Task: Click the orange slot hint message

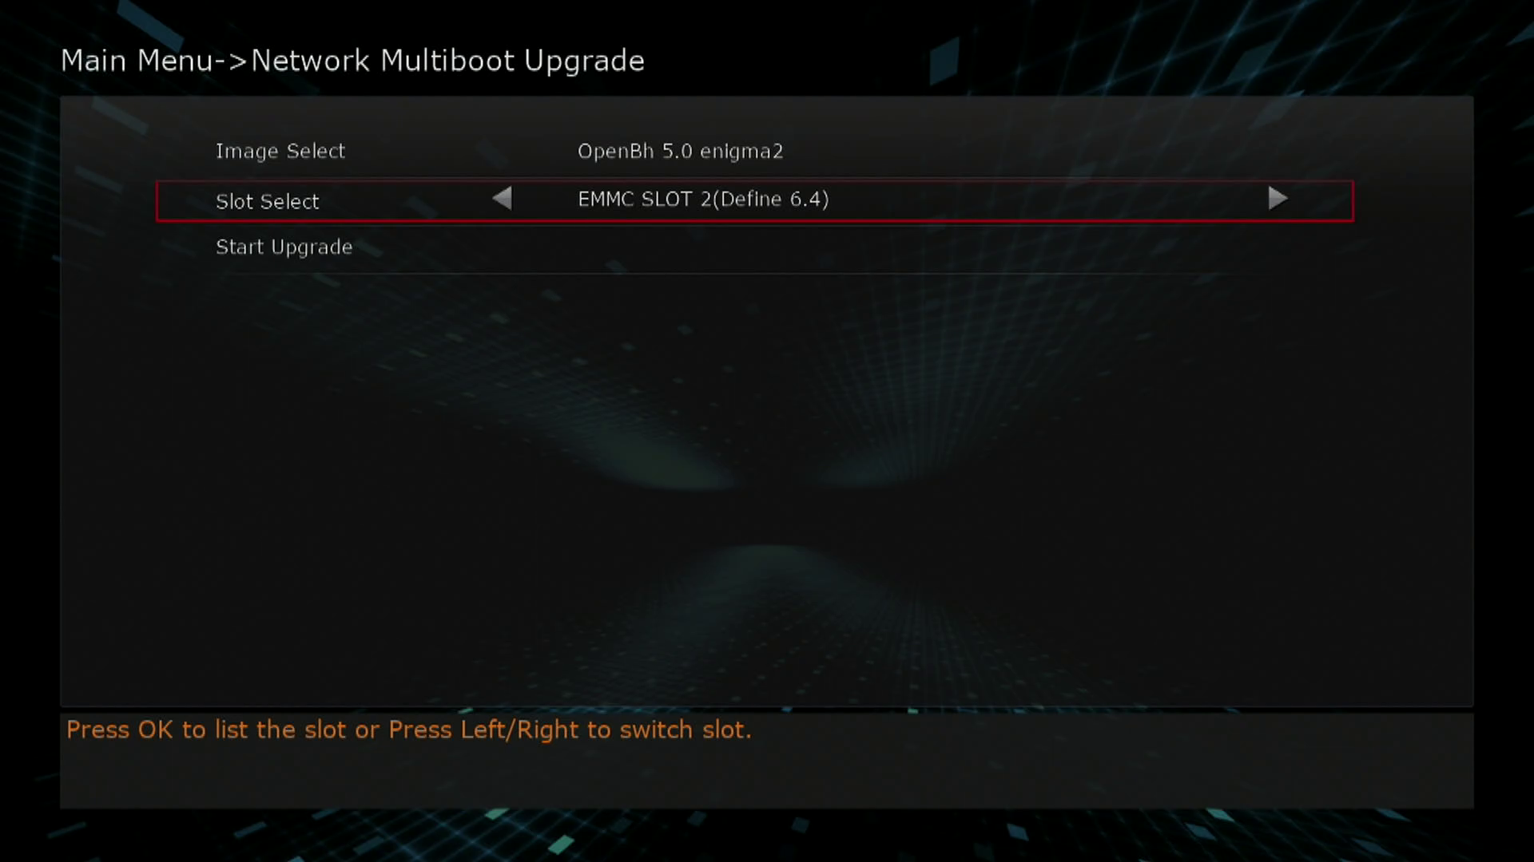Action: (408, 730)
